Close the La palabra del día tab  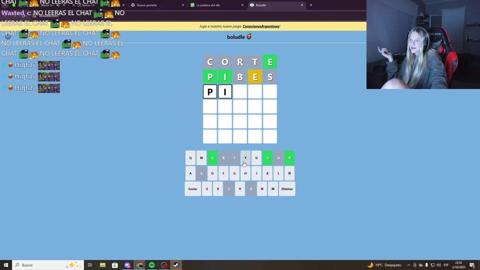pyautogui.click(x=242, y=5)
